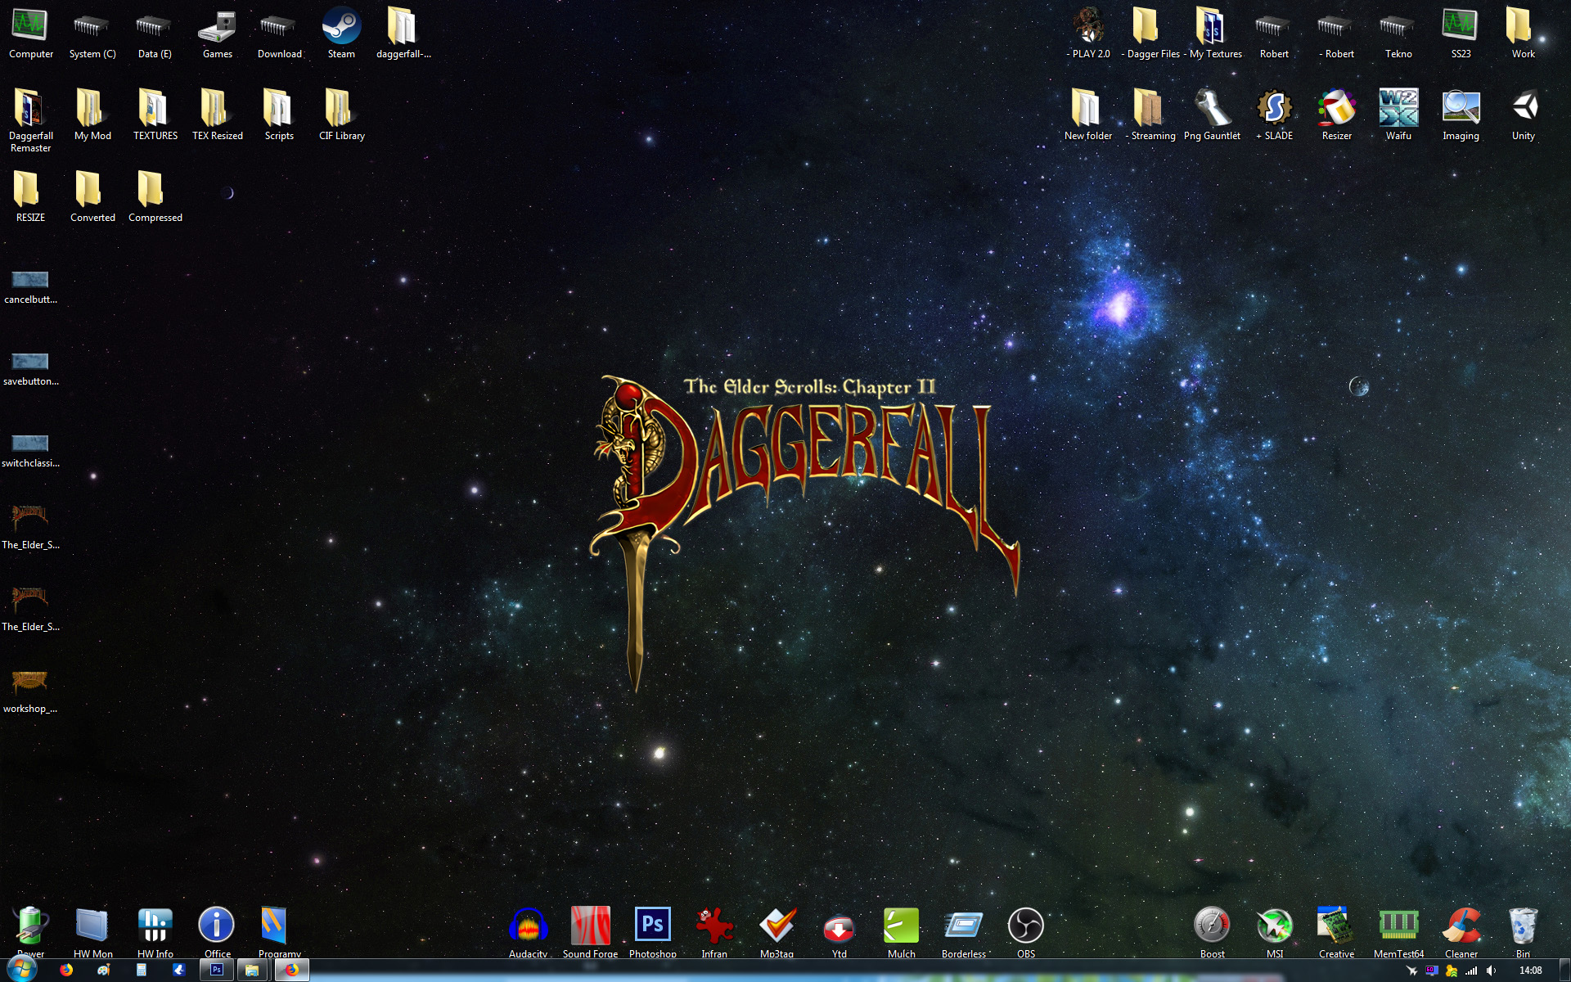Select the workshop_... image file
The height and width of the screenshot is (982, 1571).
[30, 692]
